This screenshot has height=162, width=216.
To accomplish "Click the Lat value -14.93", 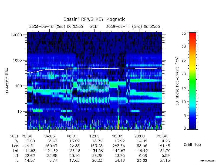I will pyautogui.click(x=29, y=151).
